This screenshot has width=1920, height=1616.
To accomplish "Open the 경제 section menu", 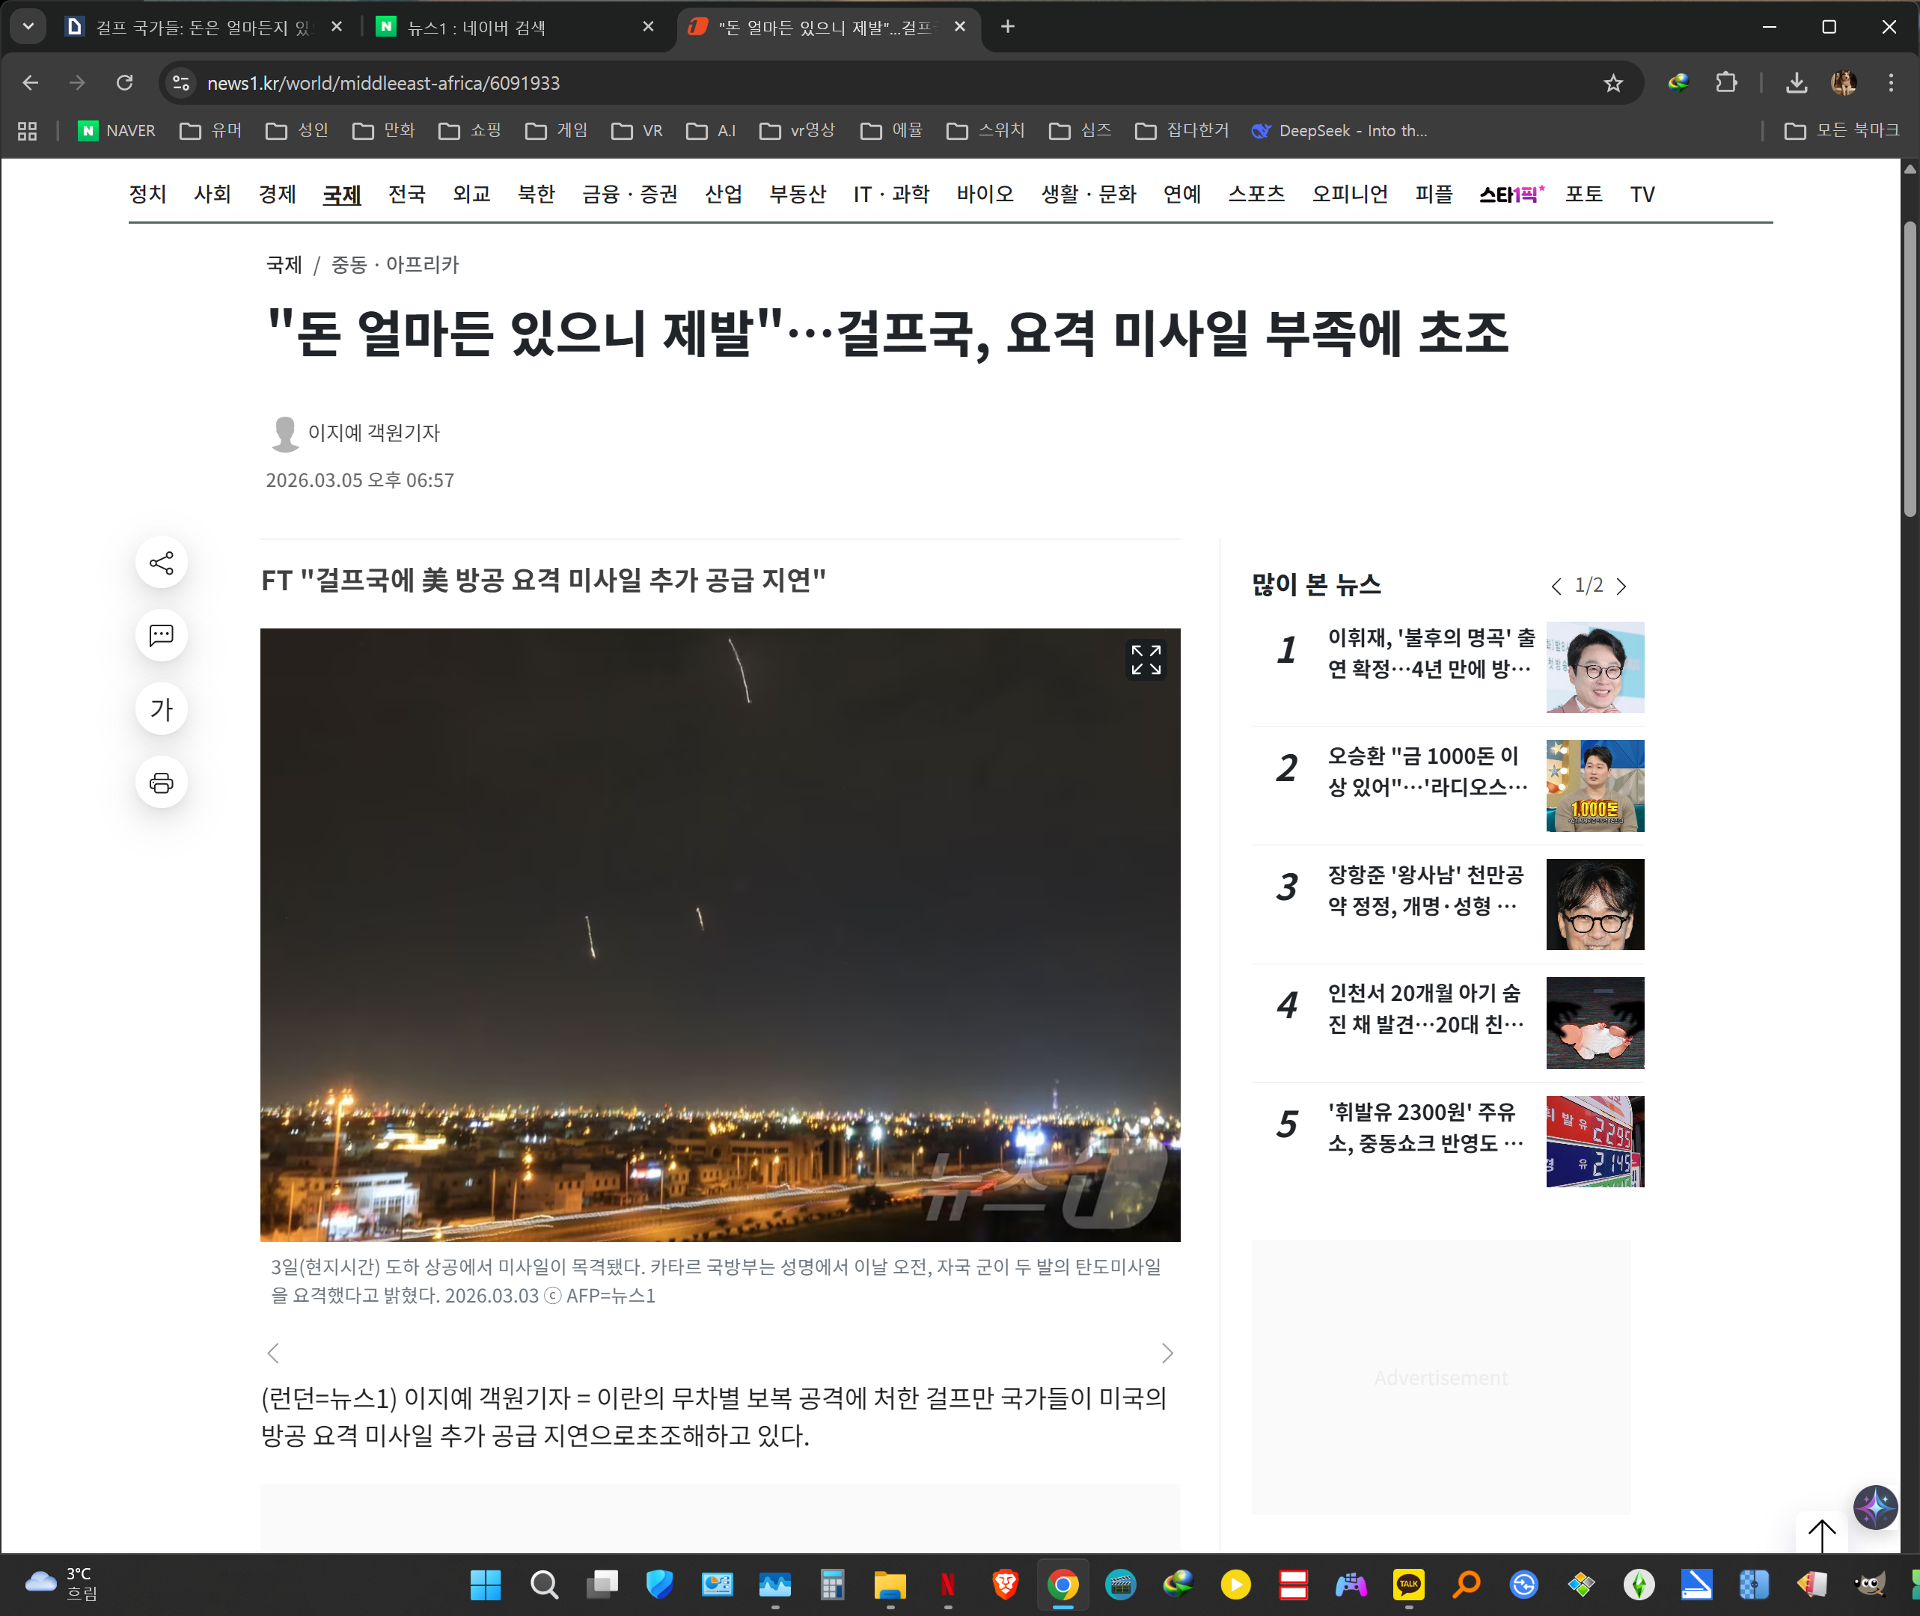I will click(277, 195).
